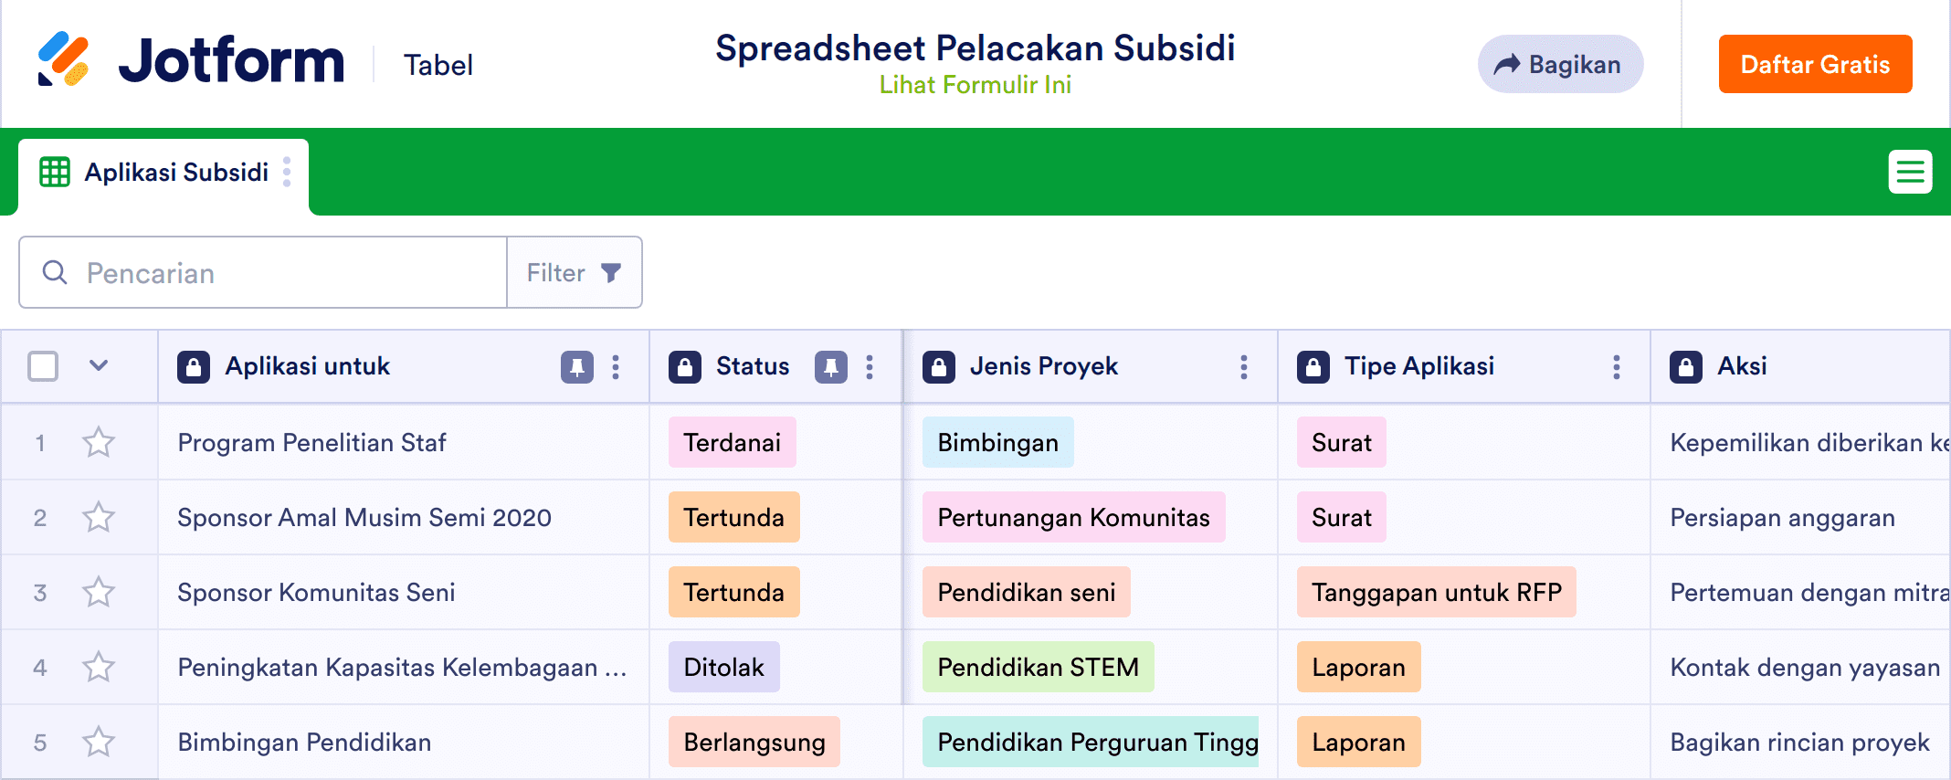This screenshot has width=1951, height=780.
Task: Click the Jotform logo icon
Action: tap(63, 60)
